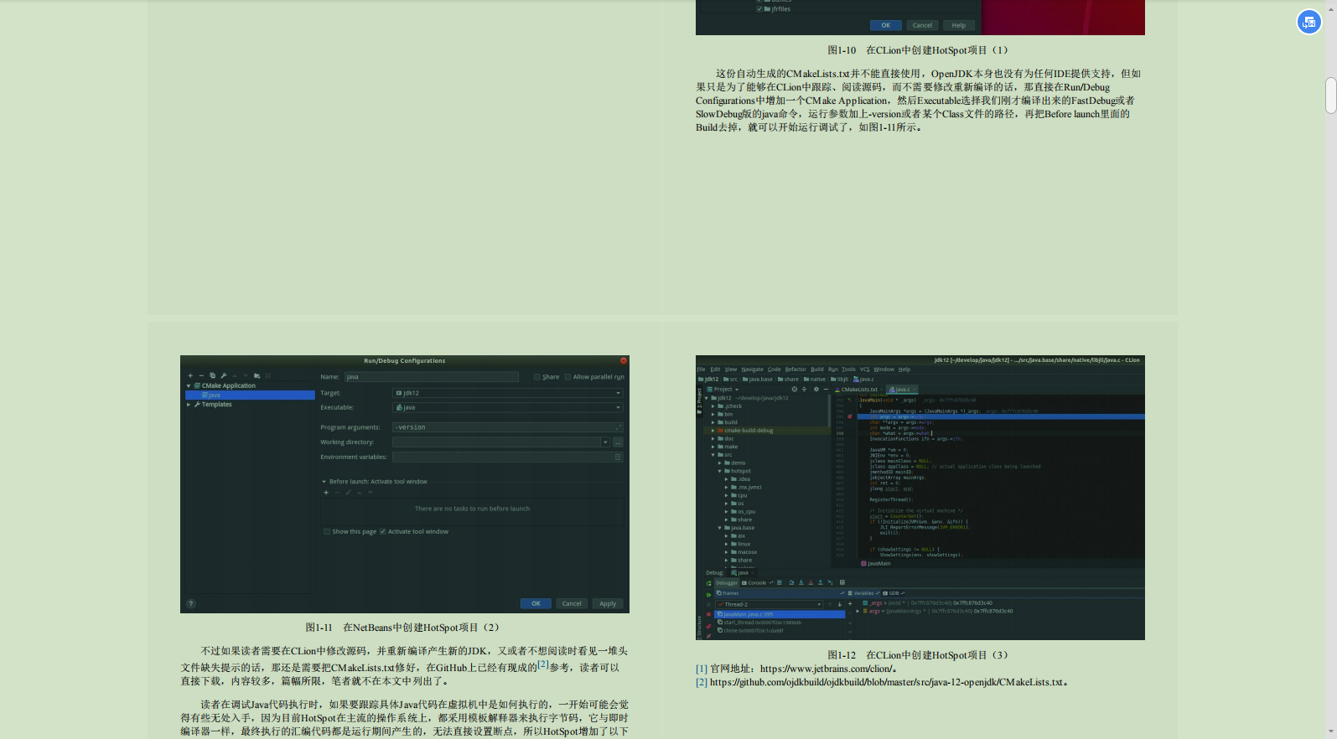The width and height of the screenshot is (1337, 739).
Task: Click the Help button in the top figure
Action: click(959, 25)
